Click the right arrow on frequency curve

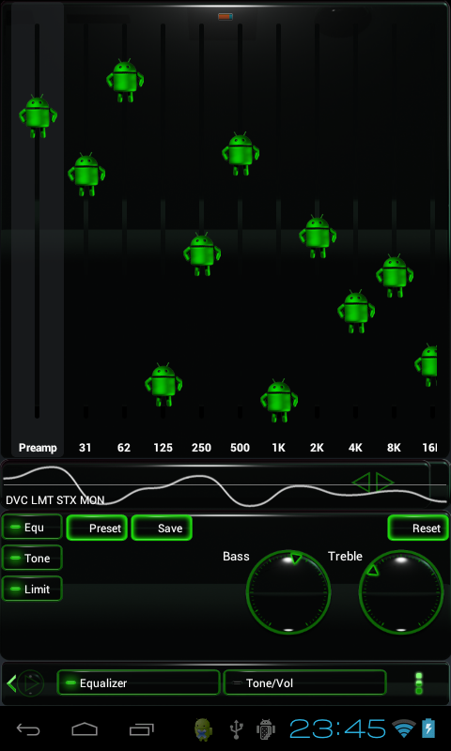[385, 483]
